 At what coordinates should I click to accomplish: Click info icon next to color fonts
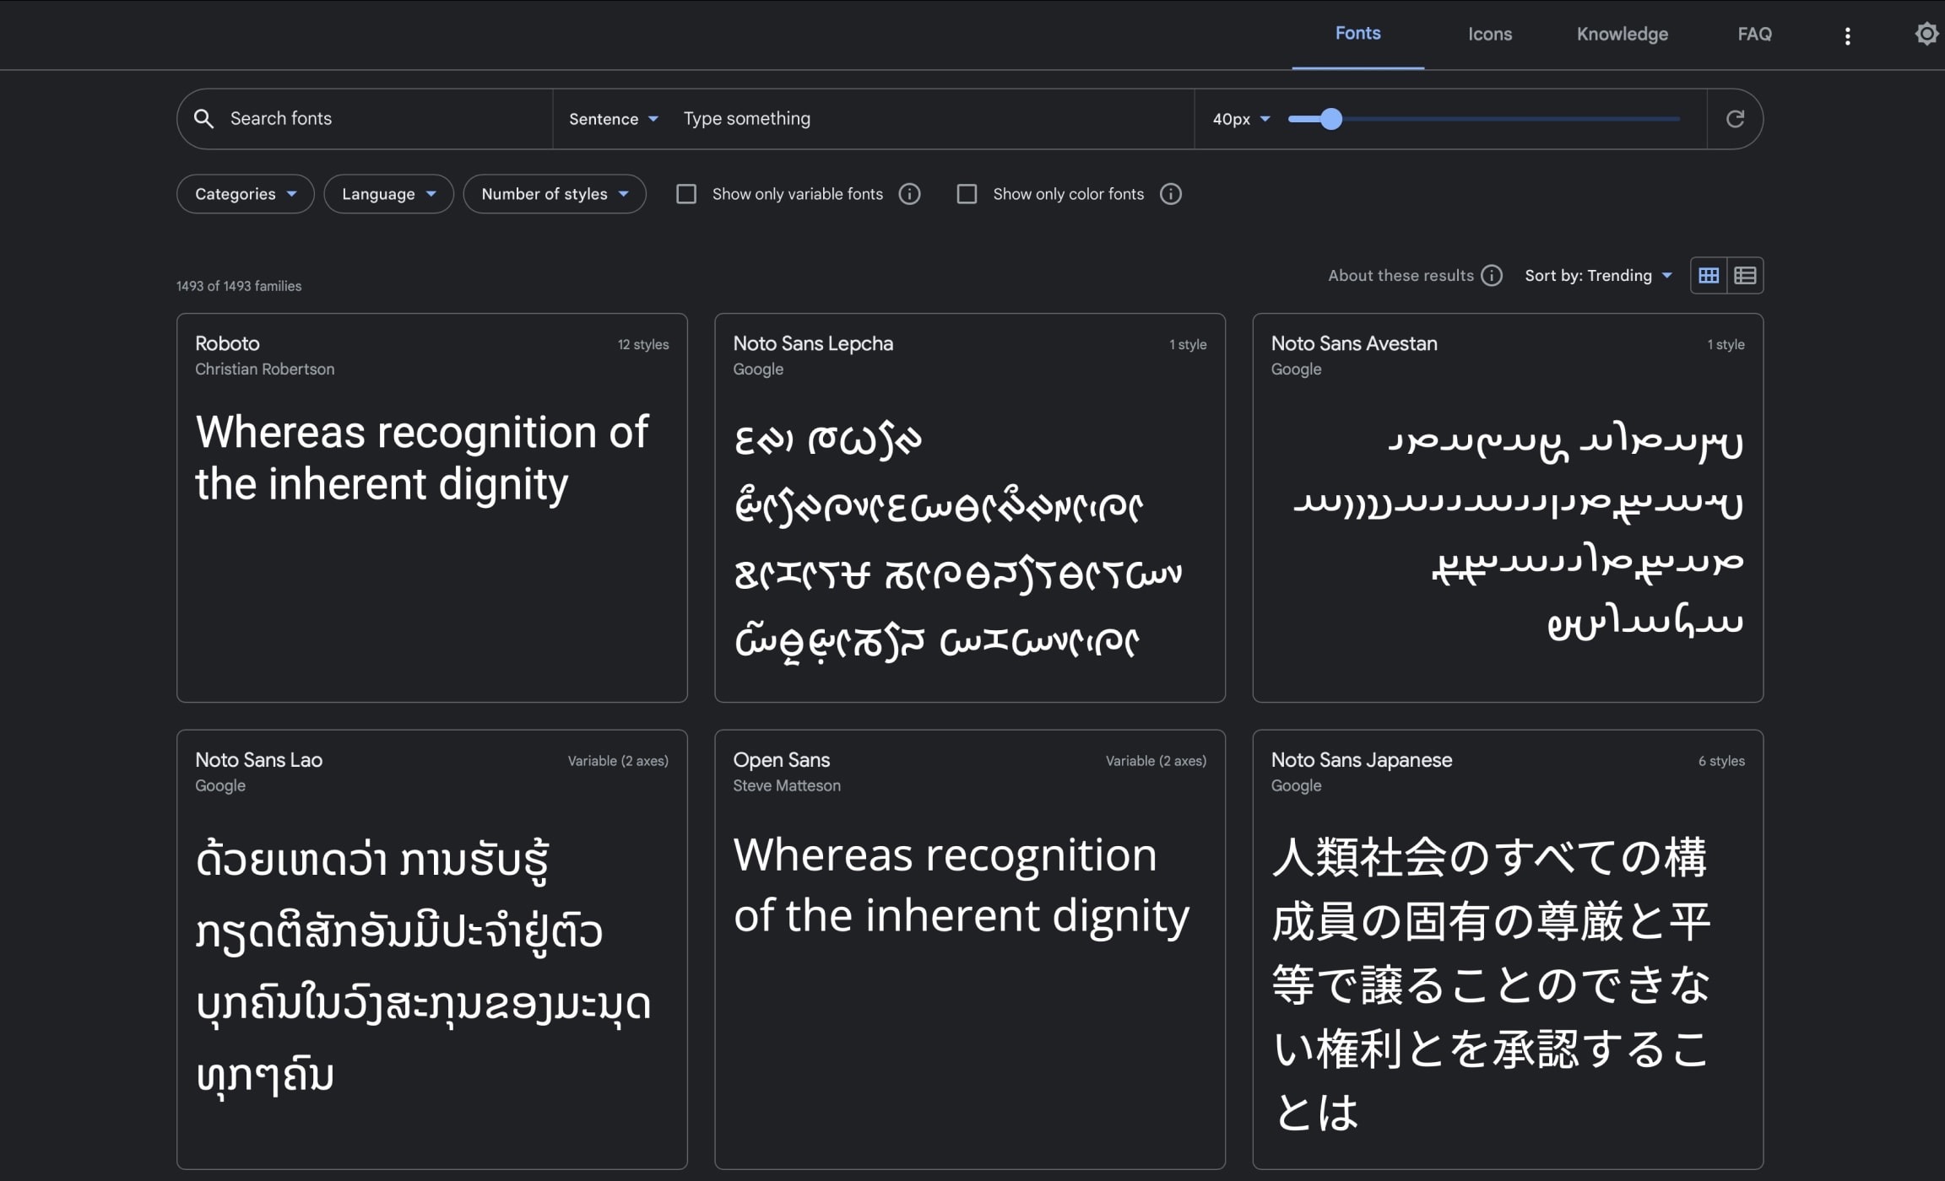point(1170,194)
